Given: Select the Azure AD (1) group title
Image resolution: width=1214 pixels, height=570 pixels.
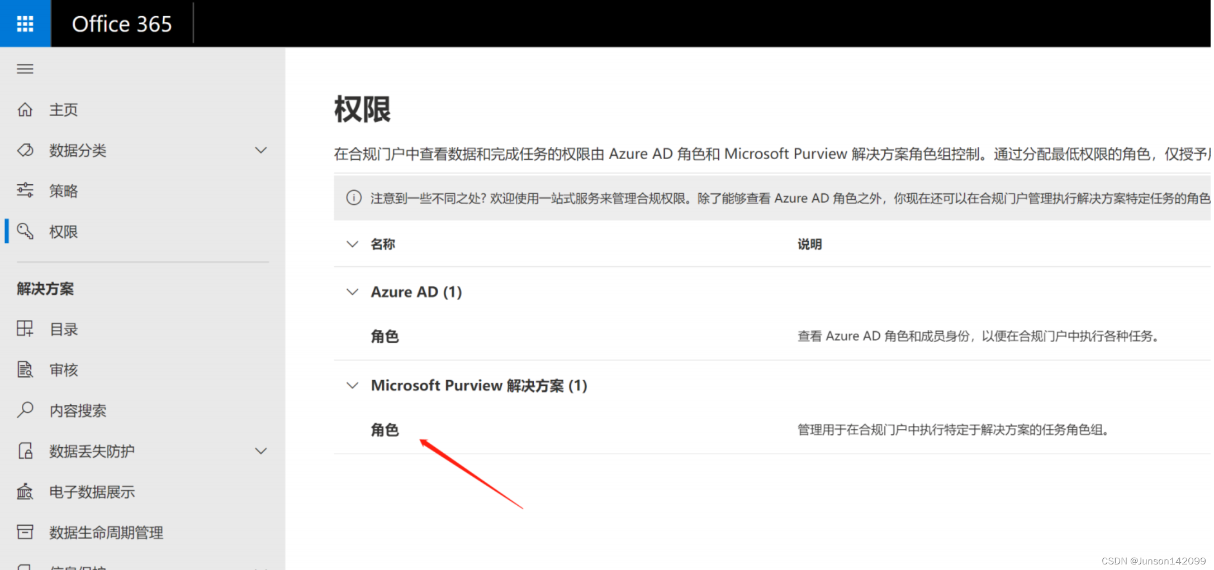Looking at the screenshot, I should coord(416,292).
